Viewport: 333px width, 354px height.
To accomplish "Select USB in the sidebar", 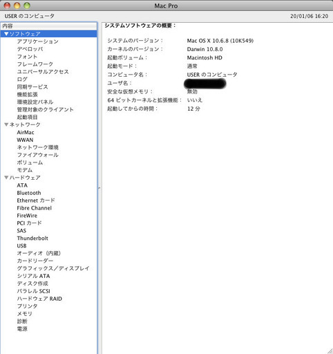I will [21, 245].
